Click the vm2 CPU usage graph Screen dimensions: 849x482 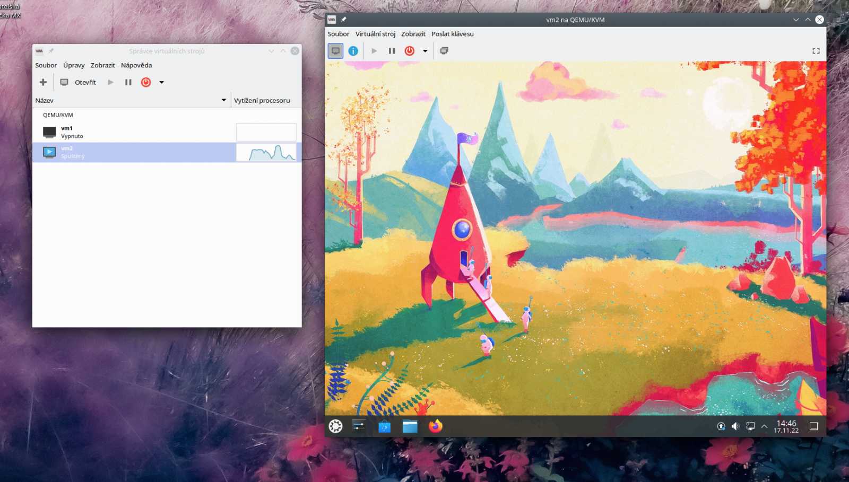click(266, 152)
